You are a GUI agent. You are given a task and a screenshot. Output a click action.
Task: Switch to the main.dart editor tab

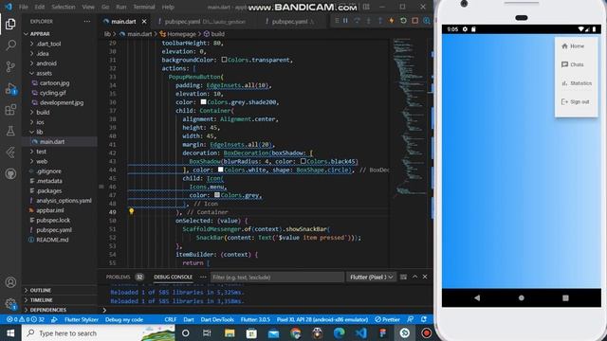pos(123,22)
